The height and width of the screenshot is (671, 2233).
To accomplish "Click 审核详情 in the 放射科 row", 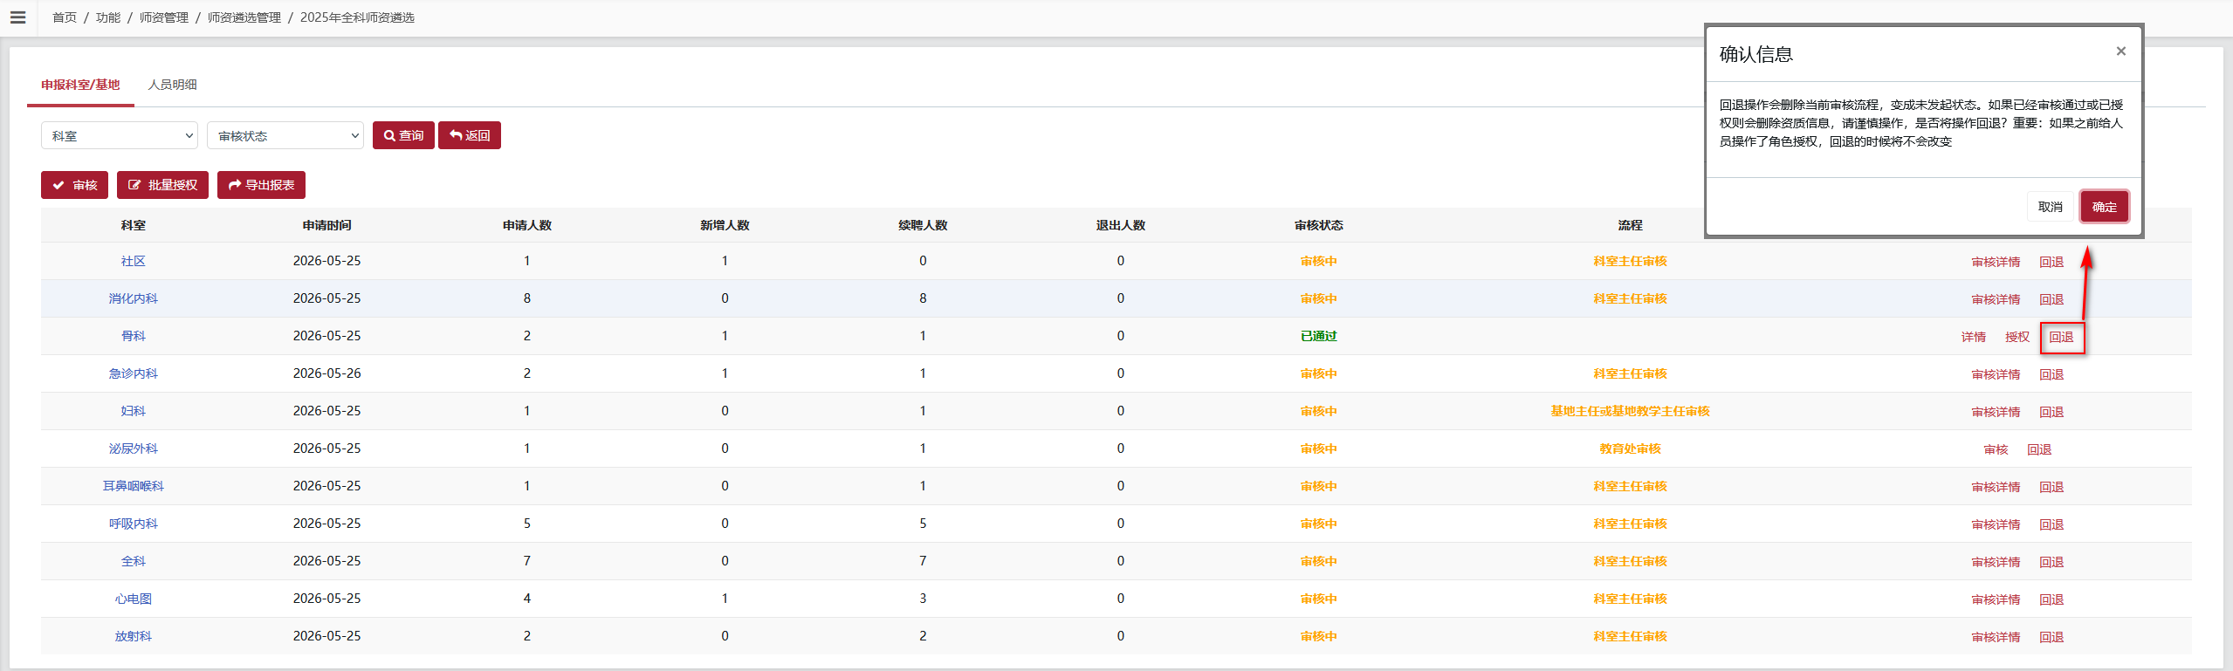I will (1996, 637).
